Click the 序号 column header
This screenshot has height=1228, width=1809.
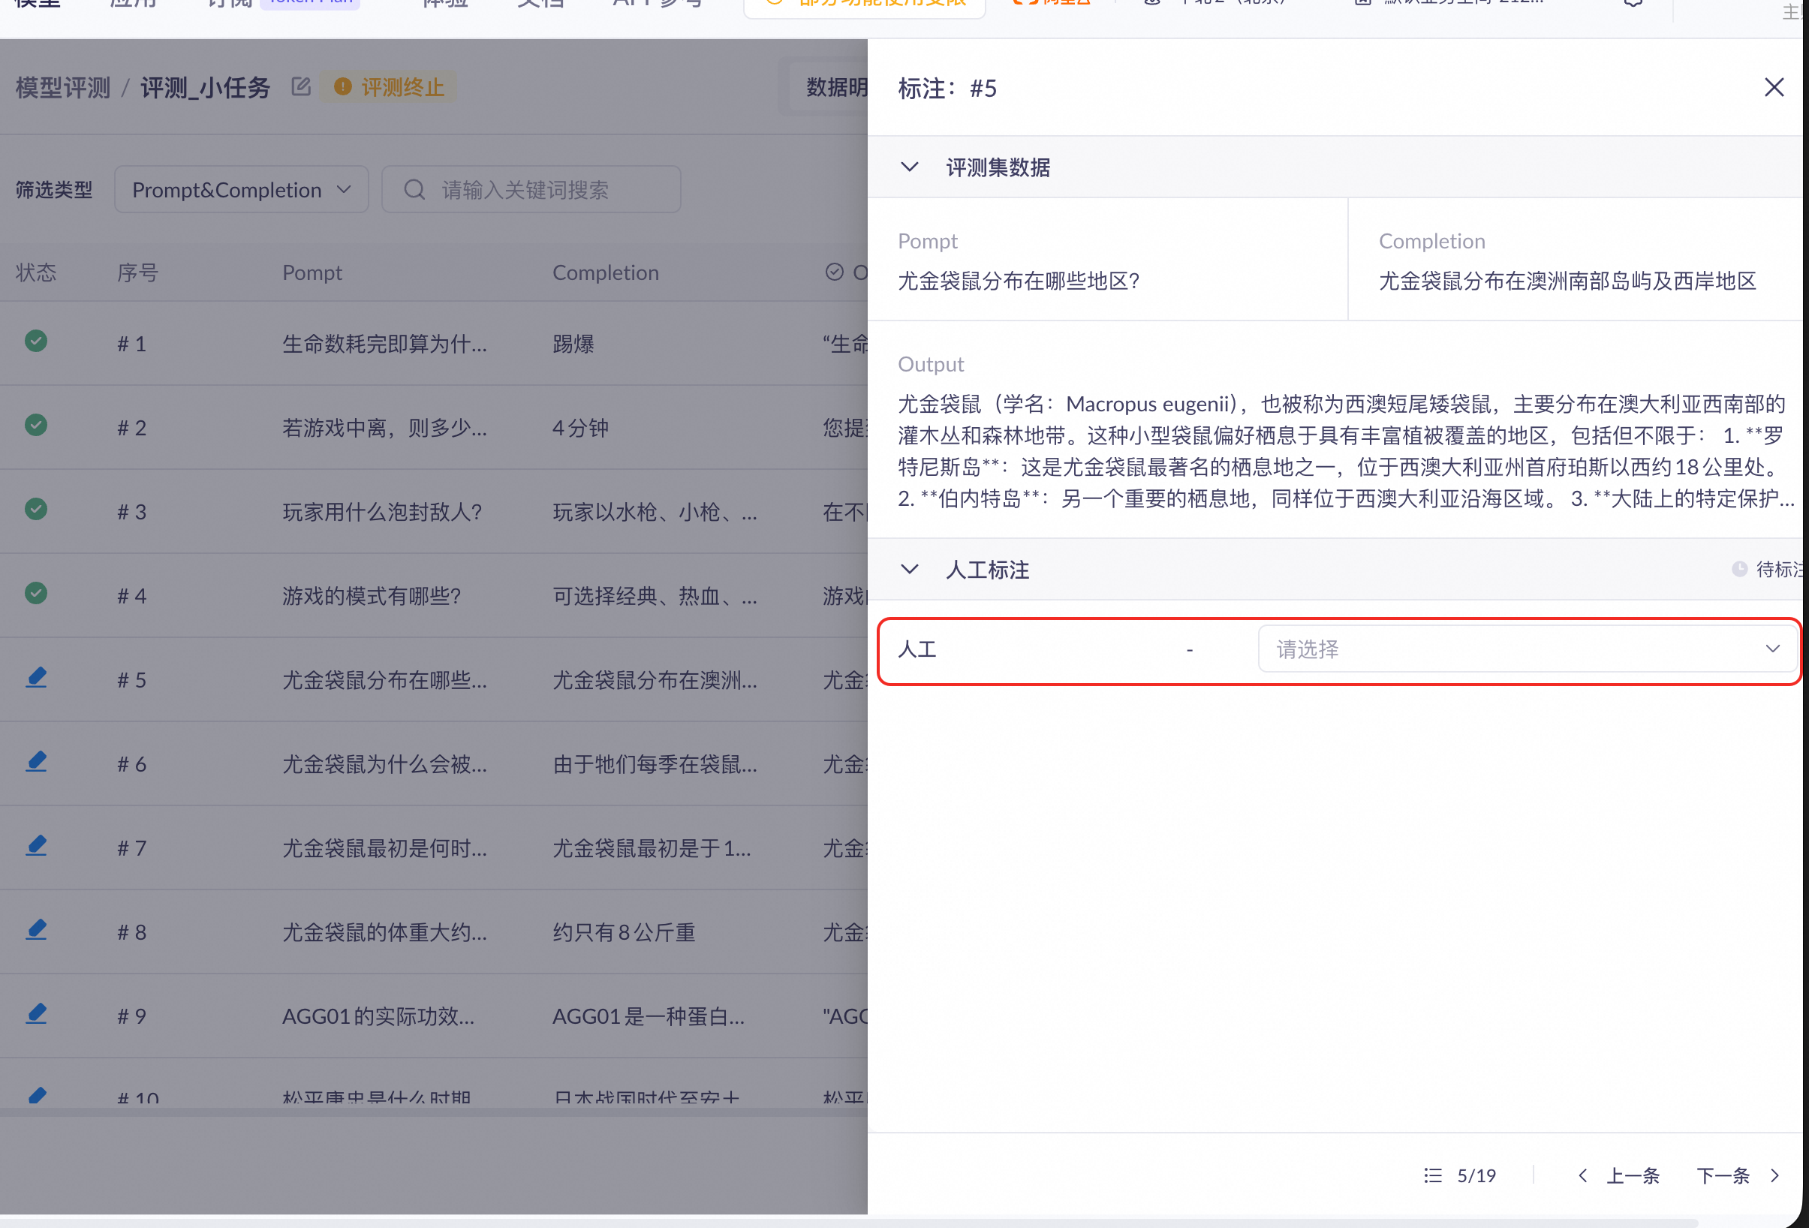[x=138, y=272]
